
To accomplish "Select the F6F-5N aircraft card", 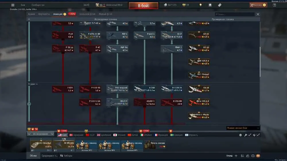I will 117,49.
